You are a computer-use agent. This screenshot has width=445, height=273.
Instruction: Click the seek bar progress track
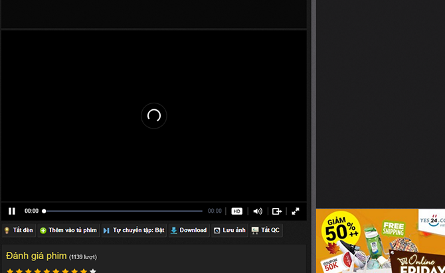coord(123,211)
